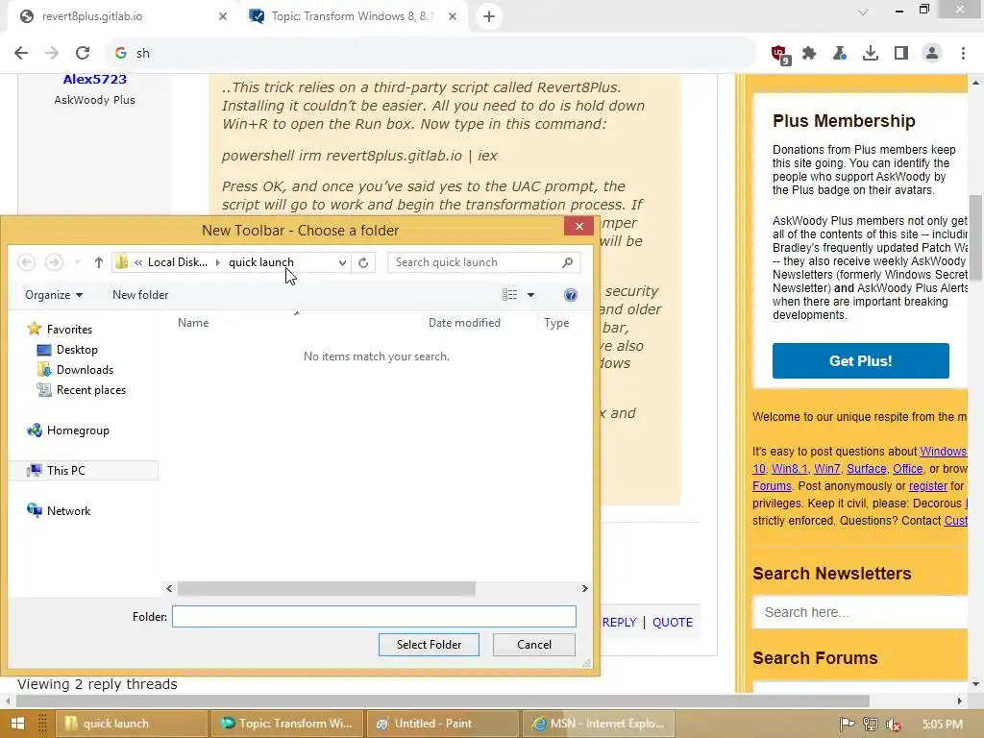984x738 pixels.
Task: Open more view options arrow
Action: click(x=530, y=295)
